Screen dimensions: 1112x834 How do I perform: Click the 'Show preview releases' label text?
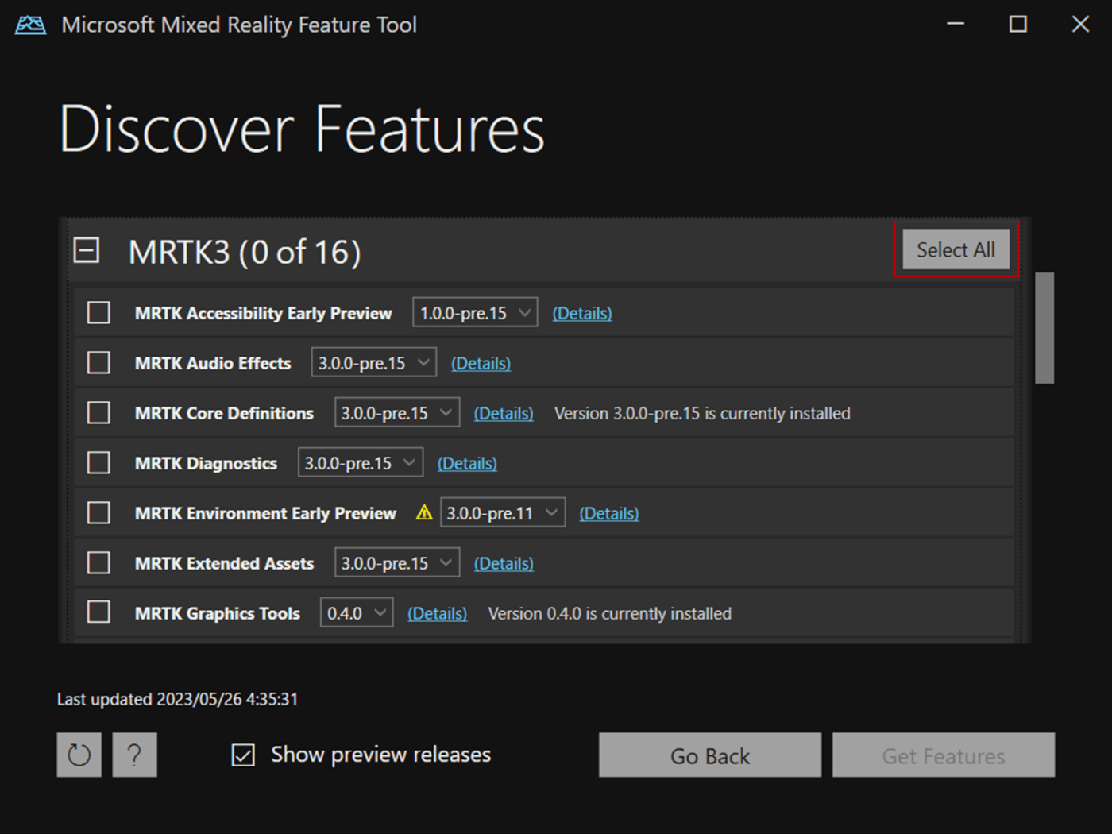coord(381,755)
